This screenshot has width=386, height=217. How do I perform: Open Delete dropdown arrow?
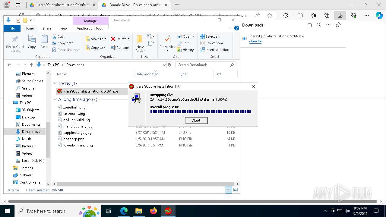128,39
